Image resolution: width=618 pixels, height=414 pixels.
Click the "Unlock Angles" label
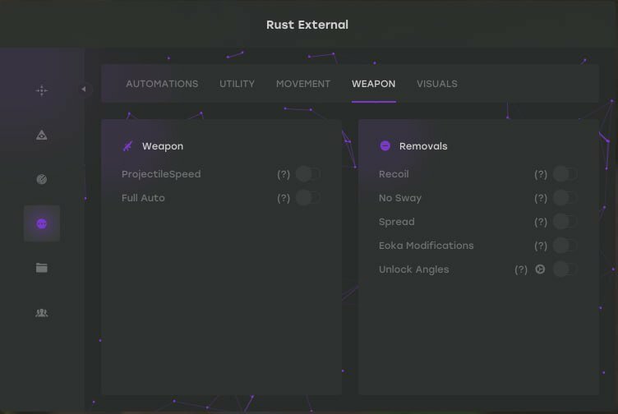(x=414, y=269)
